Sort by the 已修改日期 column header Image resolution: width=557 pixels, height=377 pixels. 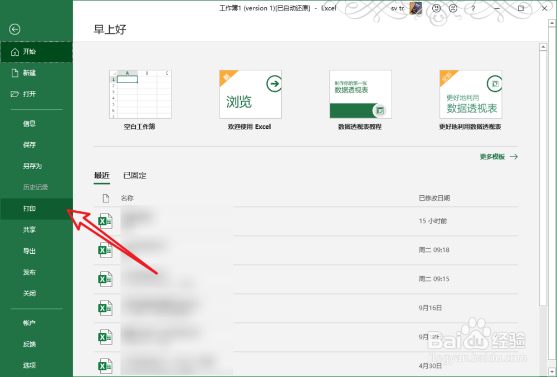pos(434,198)
